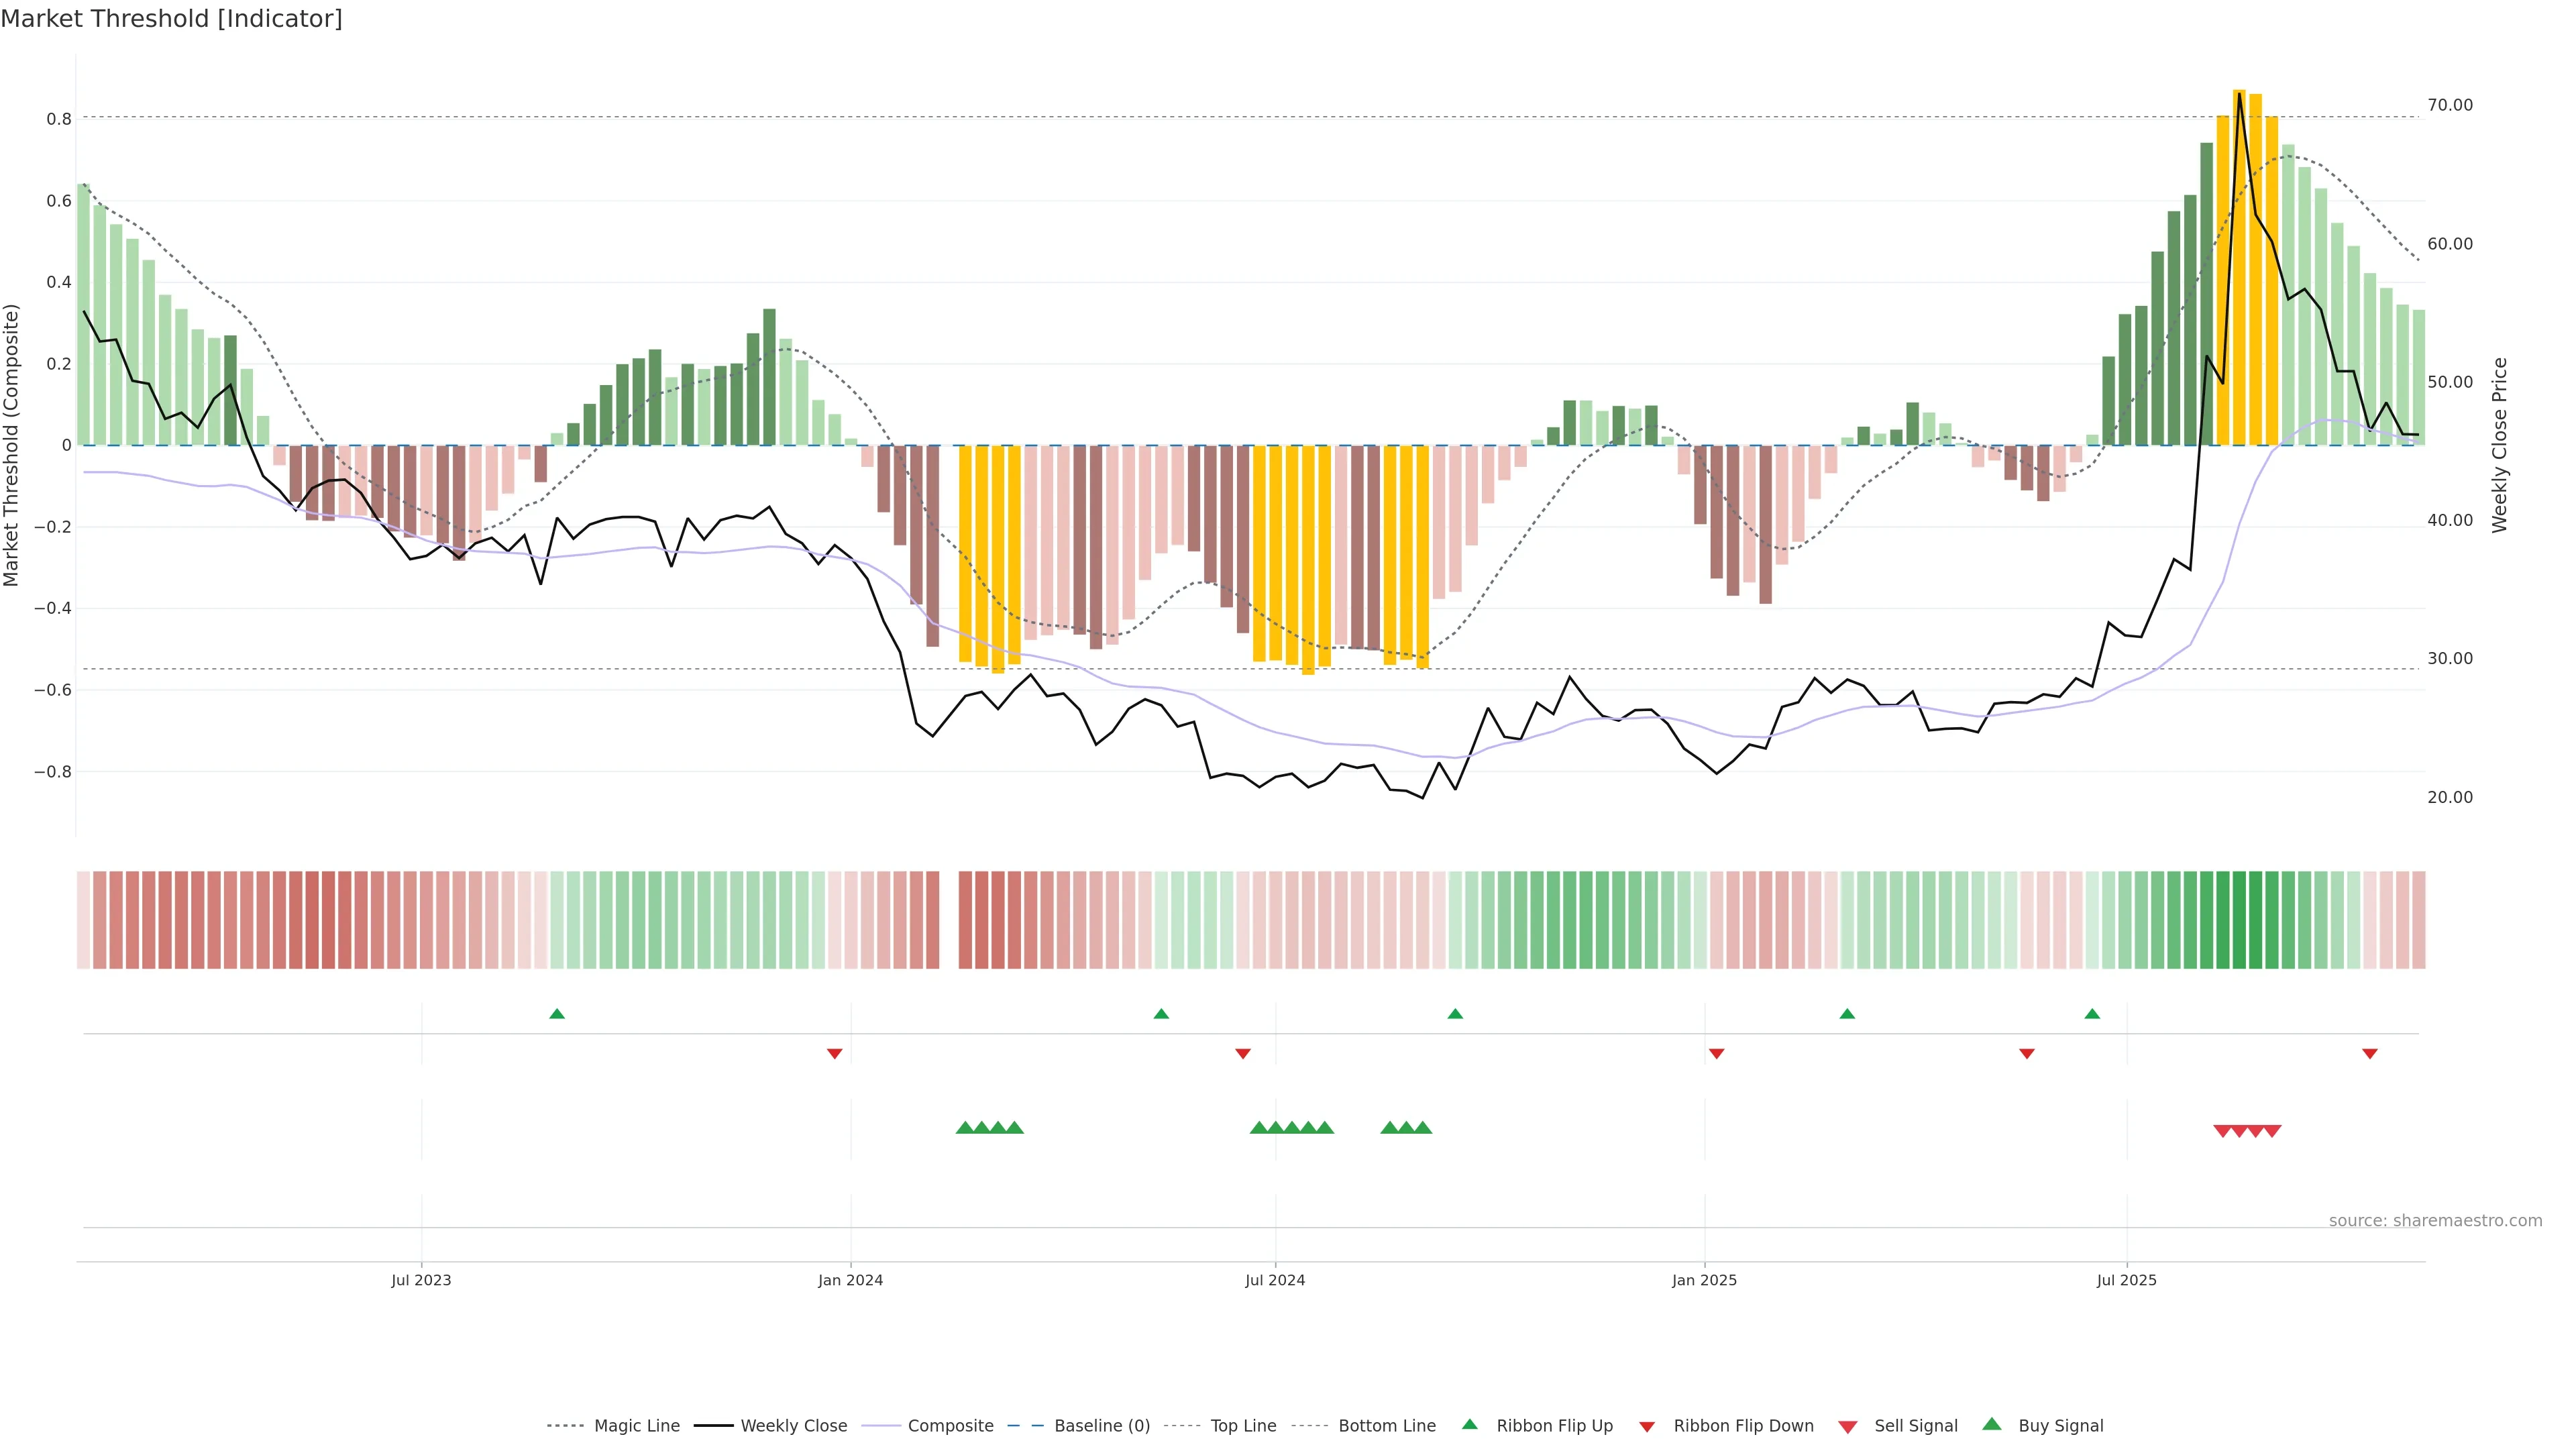2576x1449 pixels.
Task: Click the Sell Signal legend triangle icon
Action: tap(1847, 1426)
